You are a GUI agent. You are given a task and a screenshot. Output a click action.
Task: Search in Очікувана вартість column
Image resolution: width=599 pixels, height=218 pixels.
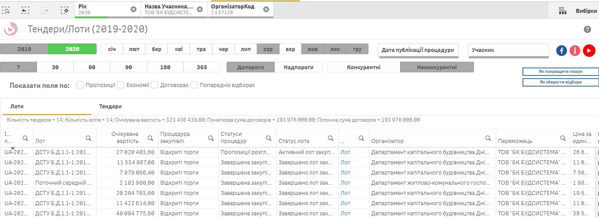click(x=150, y=138)
